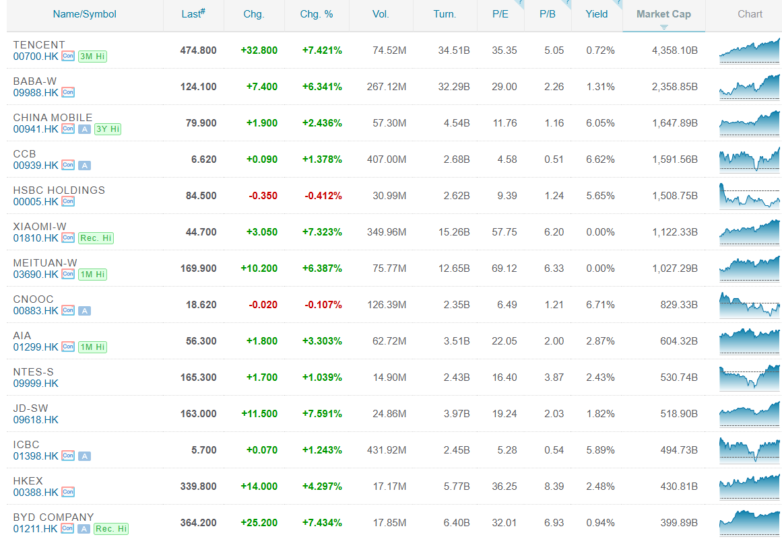Click Con icon beside 00700.HK

68,57
